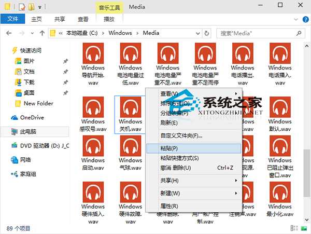Select 撤消 删除(U) menu entry
Image resolution: width=311 pixels, height=234 pixels.
(193, 168)
